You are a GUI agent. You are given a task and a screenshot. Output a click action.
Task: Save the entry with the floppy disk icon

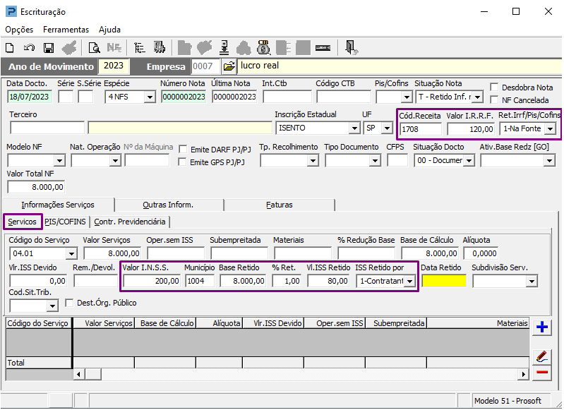[x=49, y=48]
